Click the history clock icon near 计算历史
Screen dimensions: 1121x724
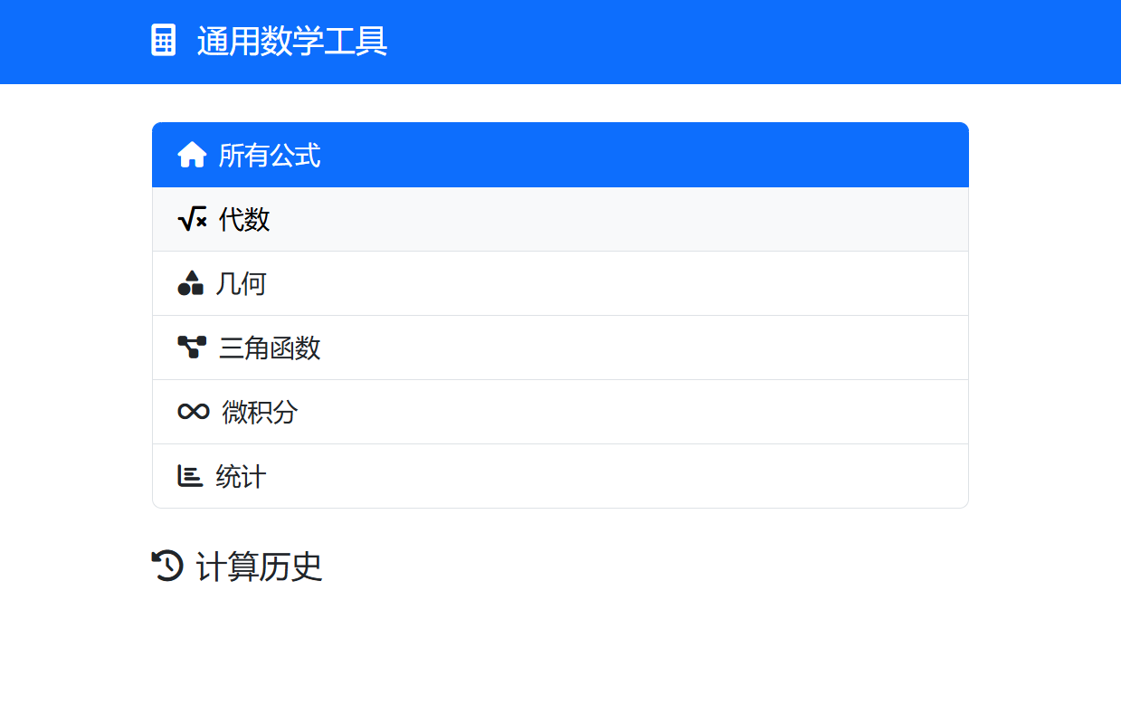(166, 567)
